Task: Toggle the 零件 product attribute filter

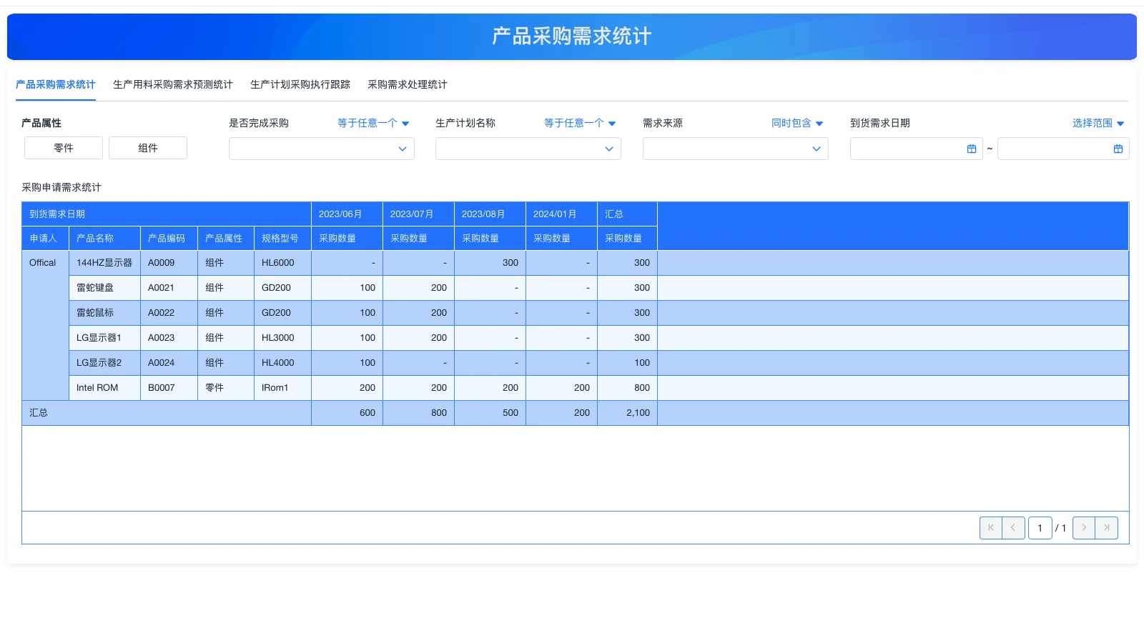Action: point(63,148)
